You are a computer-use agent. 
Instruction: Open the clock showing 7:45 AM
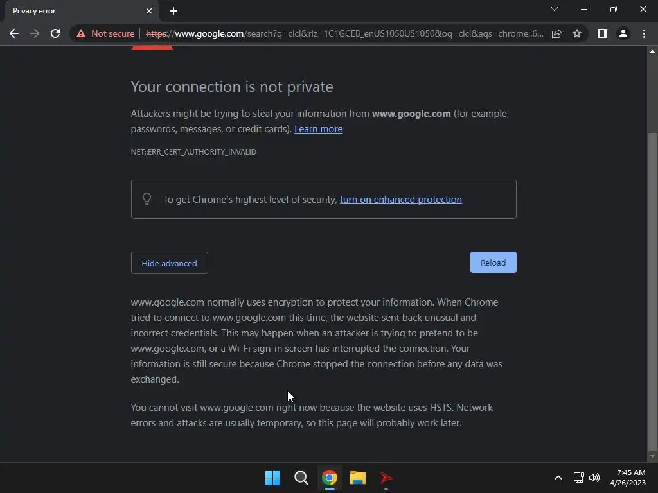(628, 478)
